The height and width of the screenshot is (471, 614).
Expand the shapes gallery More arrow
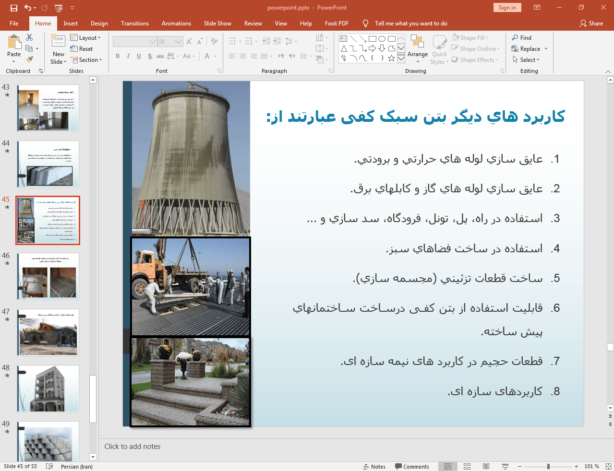click(x=401, y=59)
